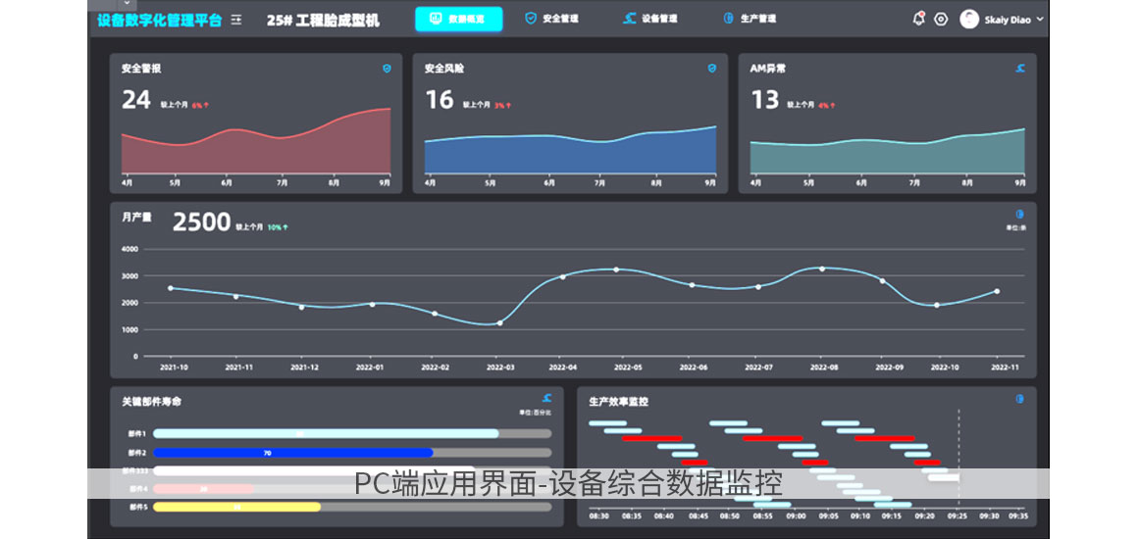1139x539 pixels.
Task: Expand the small chevron at window top-left
Action: [x=127, y=4]
